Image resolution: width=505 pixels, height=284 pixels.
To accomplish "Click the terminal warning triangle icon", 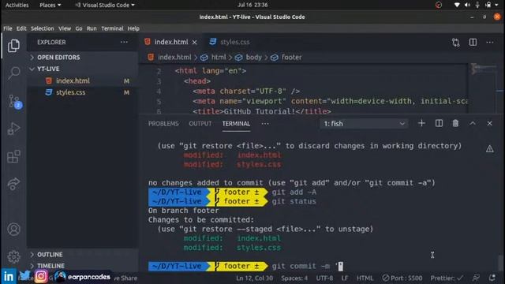I will coord(489,148).
